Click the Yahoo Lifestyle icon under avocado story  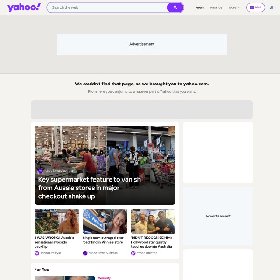tap(37, 253)
